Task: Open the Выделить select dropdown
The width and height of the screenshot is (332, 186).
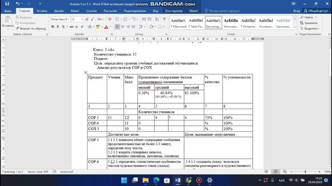Action: tap(310, 28)
